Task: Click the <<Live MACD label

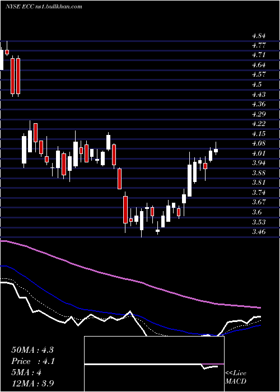Action: coord(236,377)
